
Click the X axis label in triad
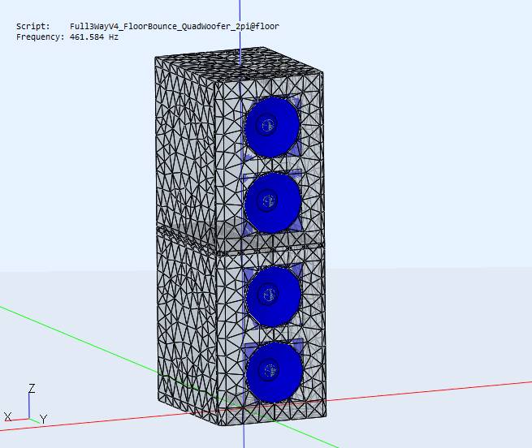8,416
